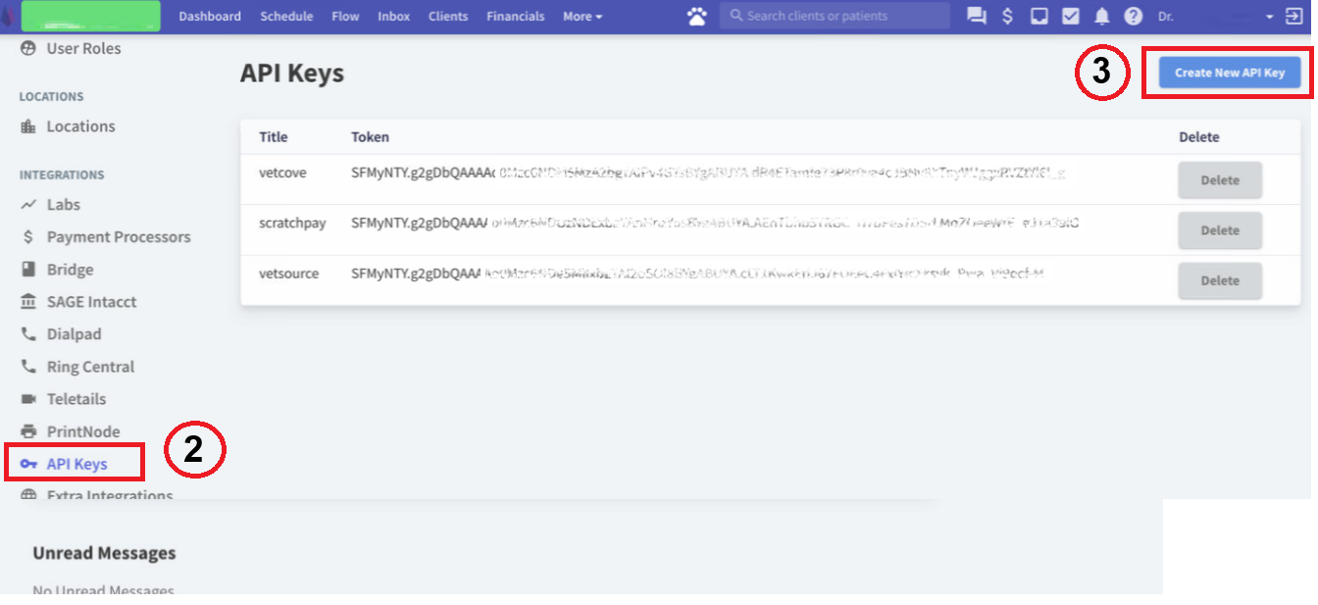Click the User Roles icon
This screenshot has width=1318, height=605.
pos(27,48)
